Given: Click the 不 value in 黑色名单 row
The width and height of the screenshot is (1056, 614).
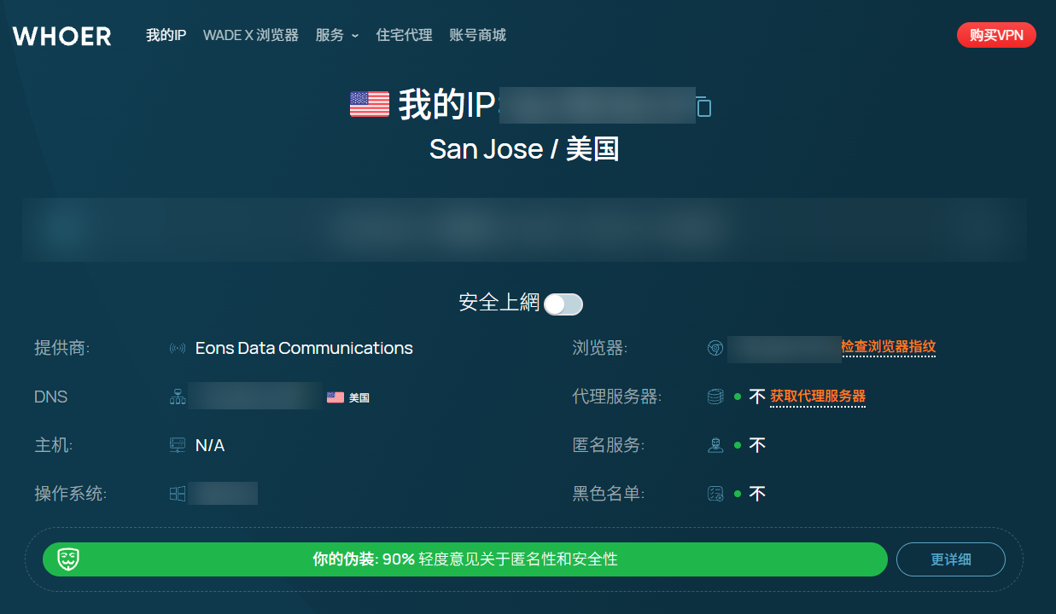Looking at the screenshot, I should [x=757, y=494].
